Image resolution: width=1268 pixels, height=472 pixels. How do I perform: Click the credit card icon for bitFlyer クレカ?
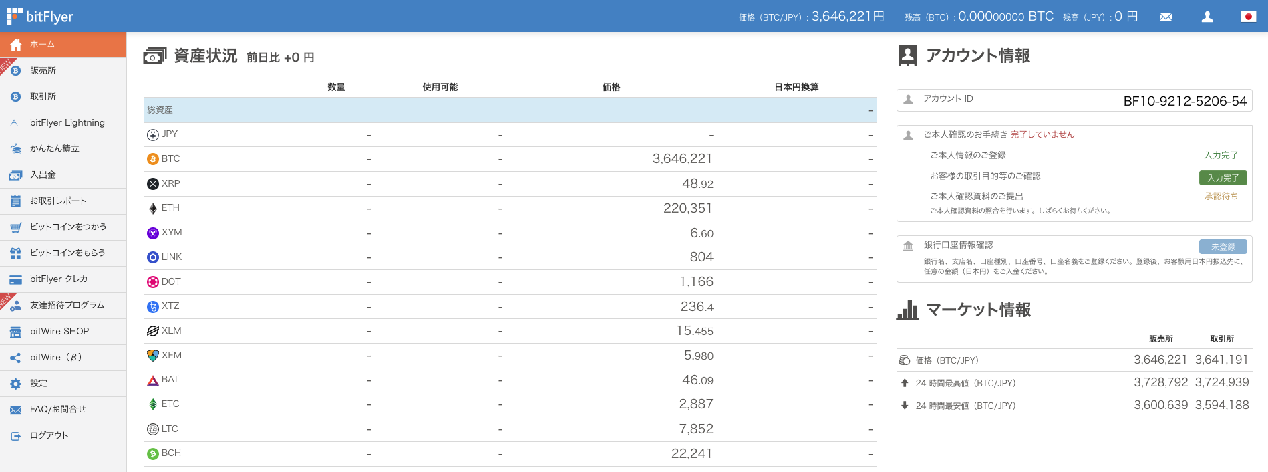pyautogui.click(x=16, y=279)
